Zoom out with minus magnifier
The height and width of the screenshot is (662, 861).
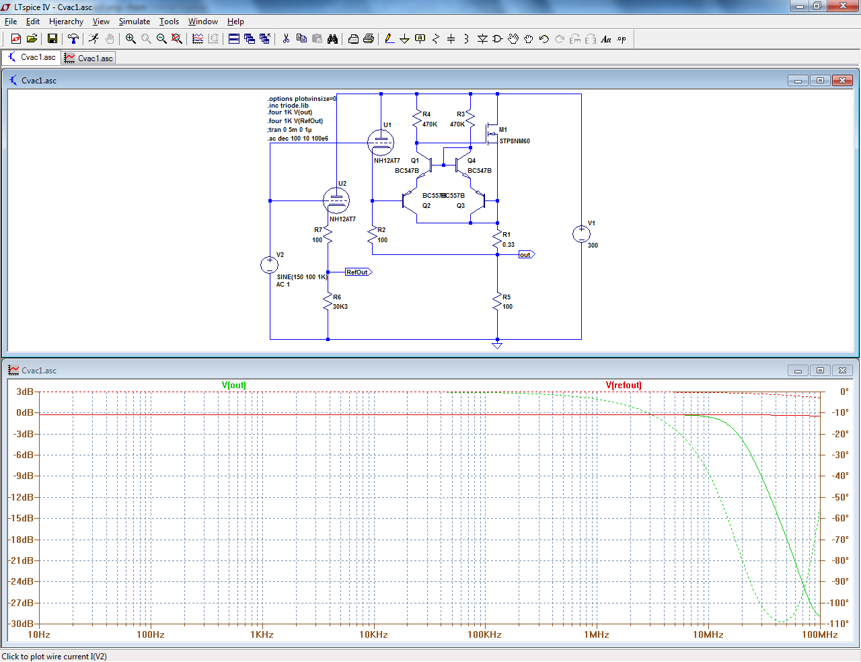pos(161,39)
